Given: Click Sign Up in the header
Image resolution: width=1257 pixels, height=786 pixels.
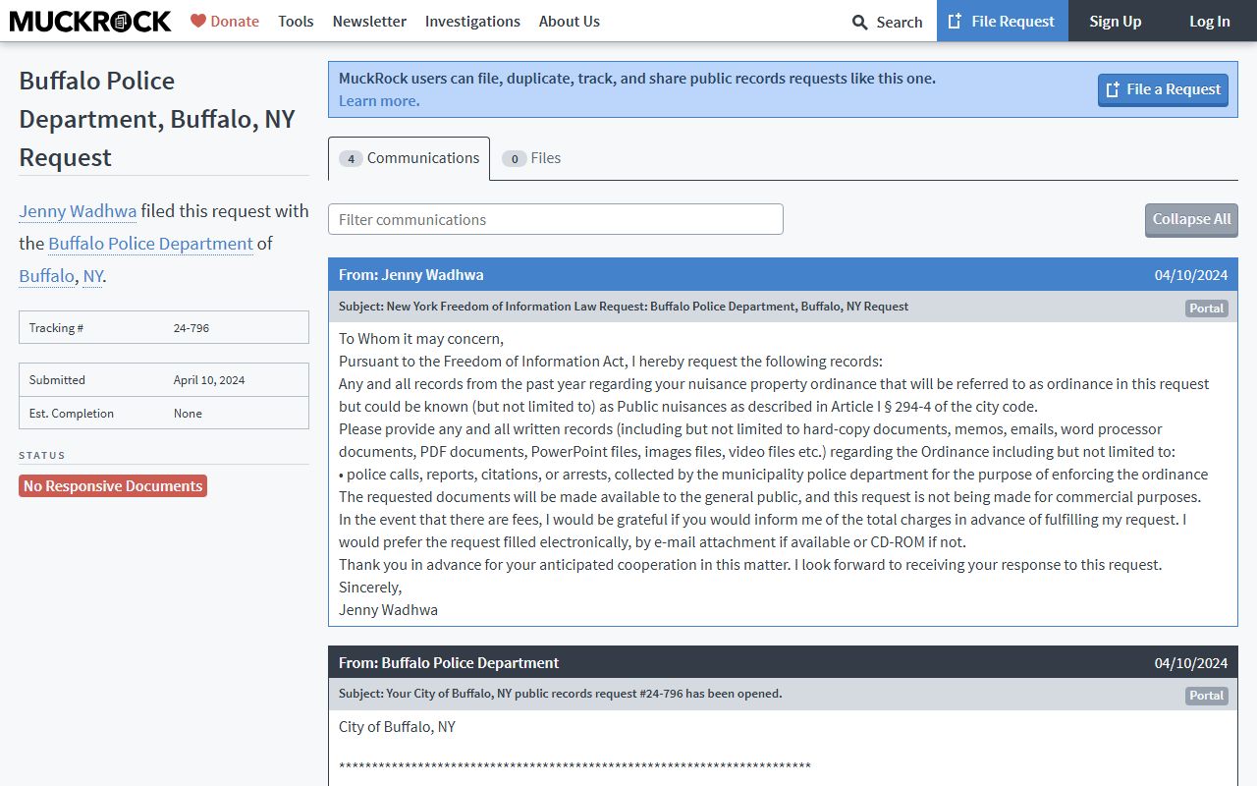Looking at the screenshot, I should [1116, 21].
